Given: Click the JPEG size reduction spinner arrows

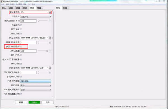Looking at the screenshot, I should [x=50, y=42].
